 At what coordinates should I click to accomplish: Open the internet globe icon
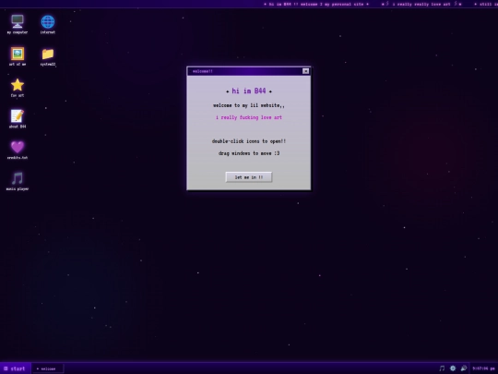click(x=48, y=24)
